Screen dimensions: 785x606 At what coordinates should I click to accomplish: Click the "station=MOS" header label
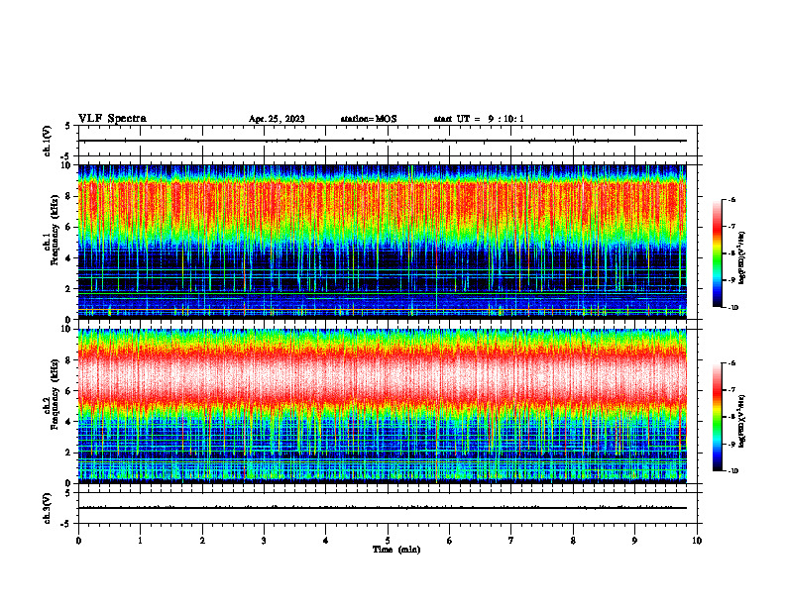(369, 119)
